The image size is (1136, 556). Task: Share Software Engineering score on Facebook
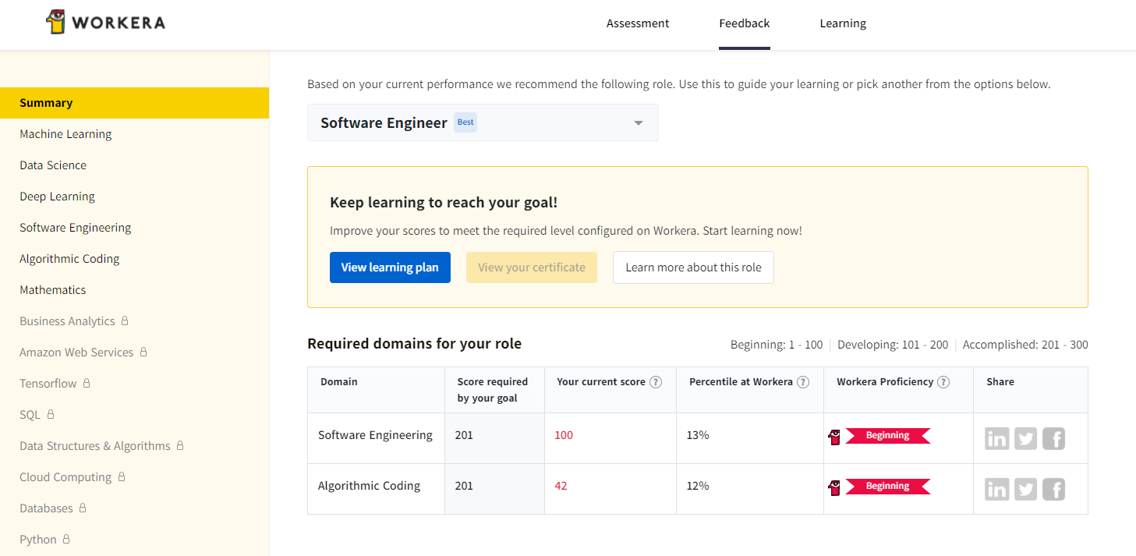tap(1053, 439)
